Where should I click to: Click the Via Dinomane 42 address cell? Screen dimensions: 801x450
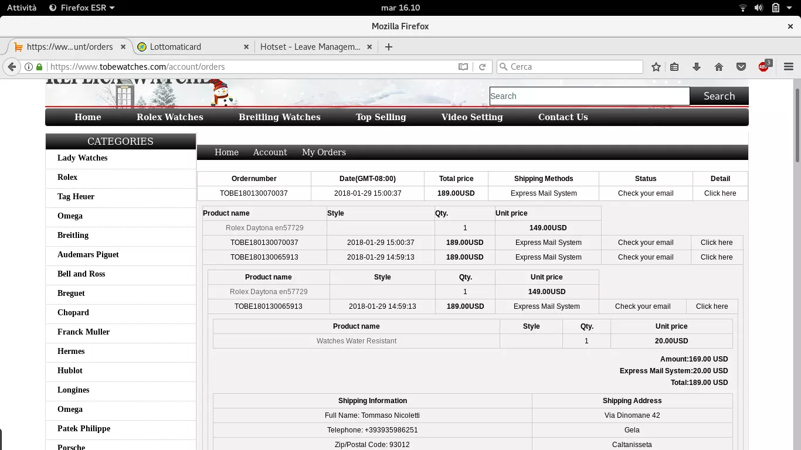[x=632, y=415]
